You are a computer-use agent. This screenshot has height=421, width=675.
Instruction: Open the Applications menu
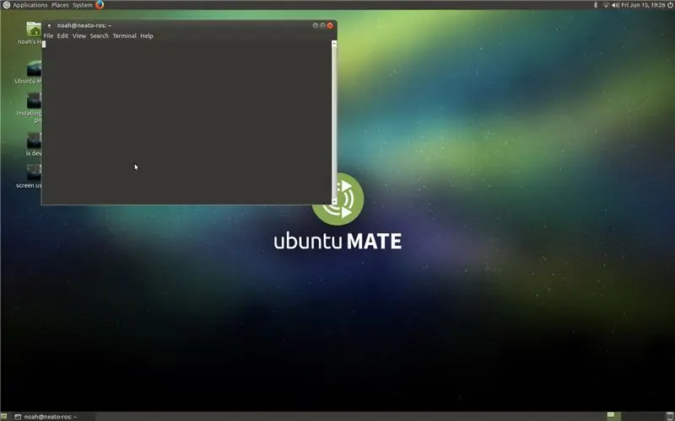(x=25, y=5)
